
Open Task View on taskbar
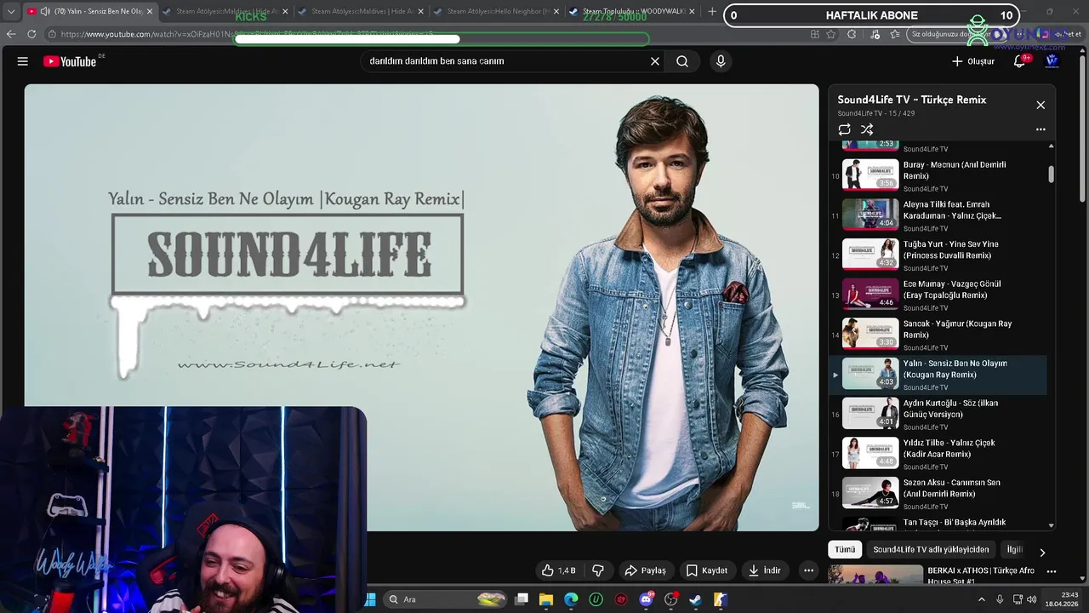(x=522, y=599)
